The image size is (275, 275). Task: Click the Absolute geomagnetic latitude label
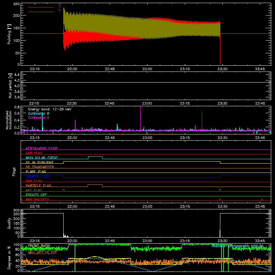238,246
